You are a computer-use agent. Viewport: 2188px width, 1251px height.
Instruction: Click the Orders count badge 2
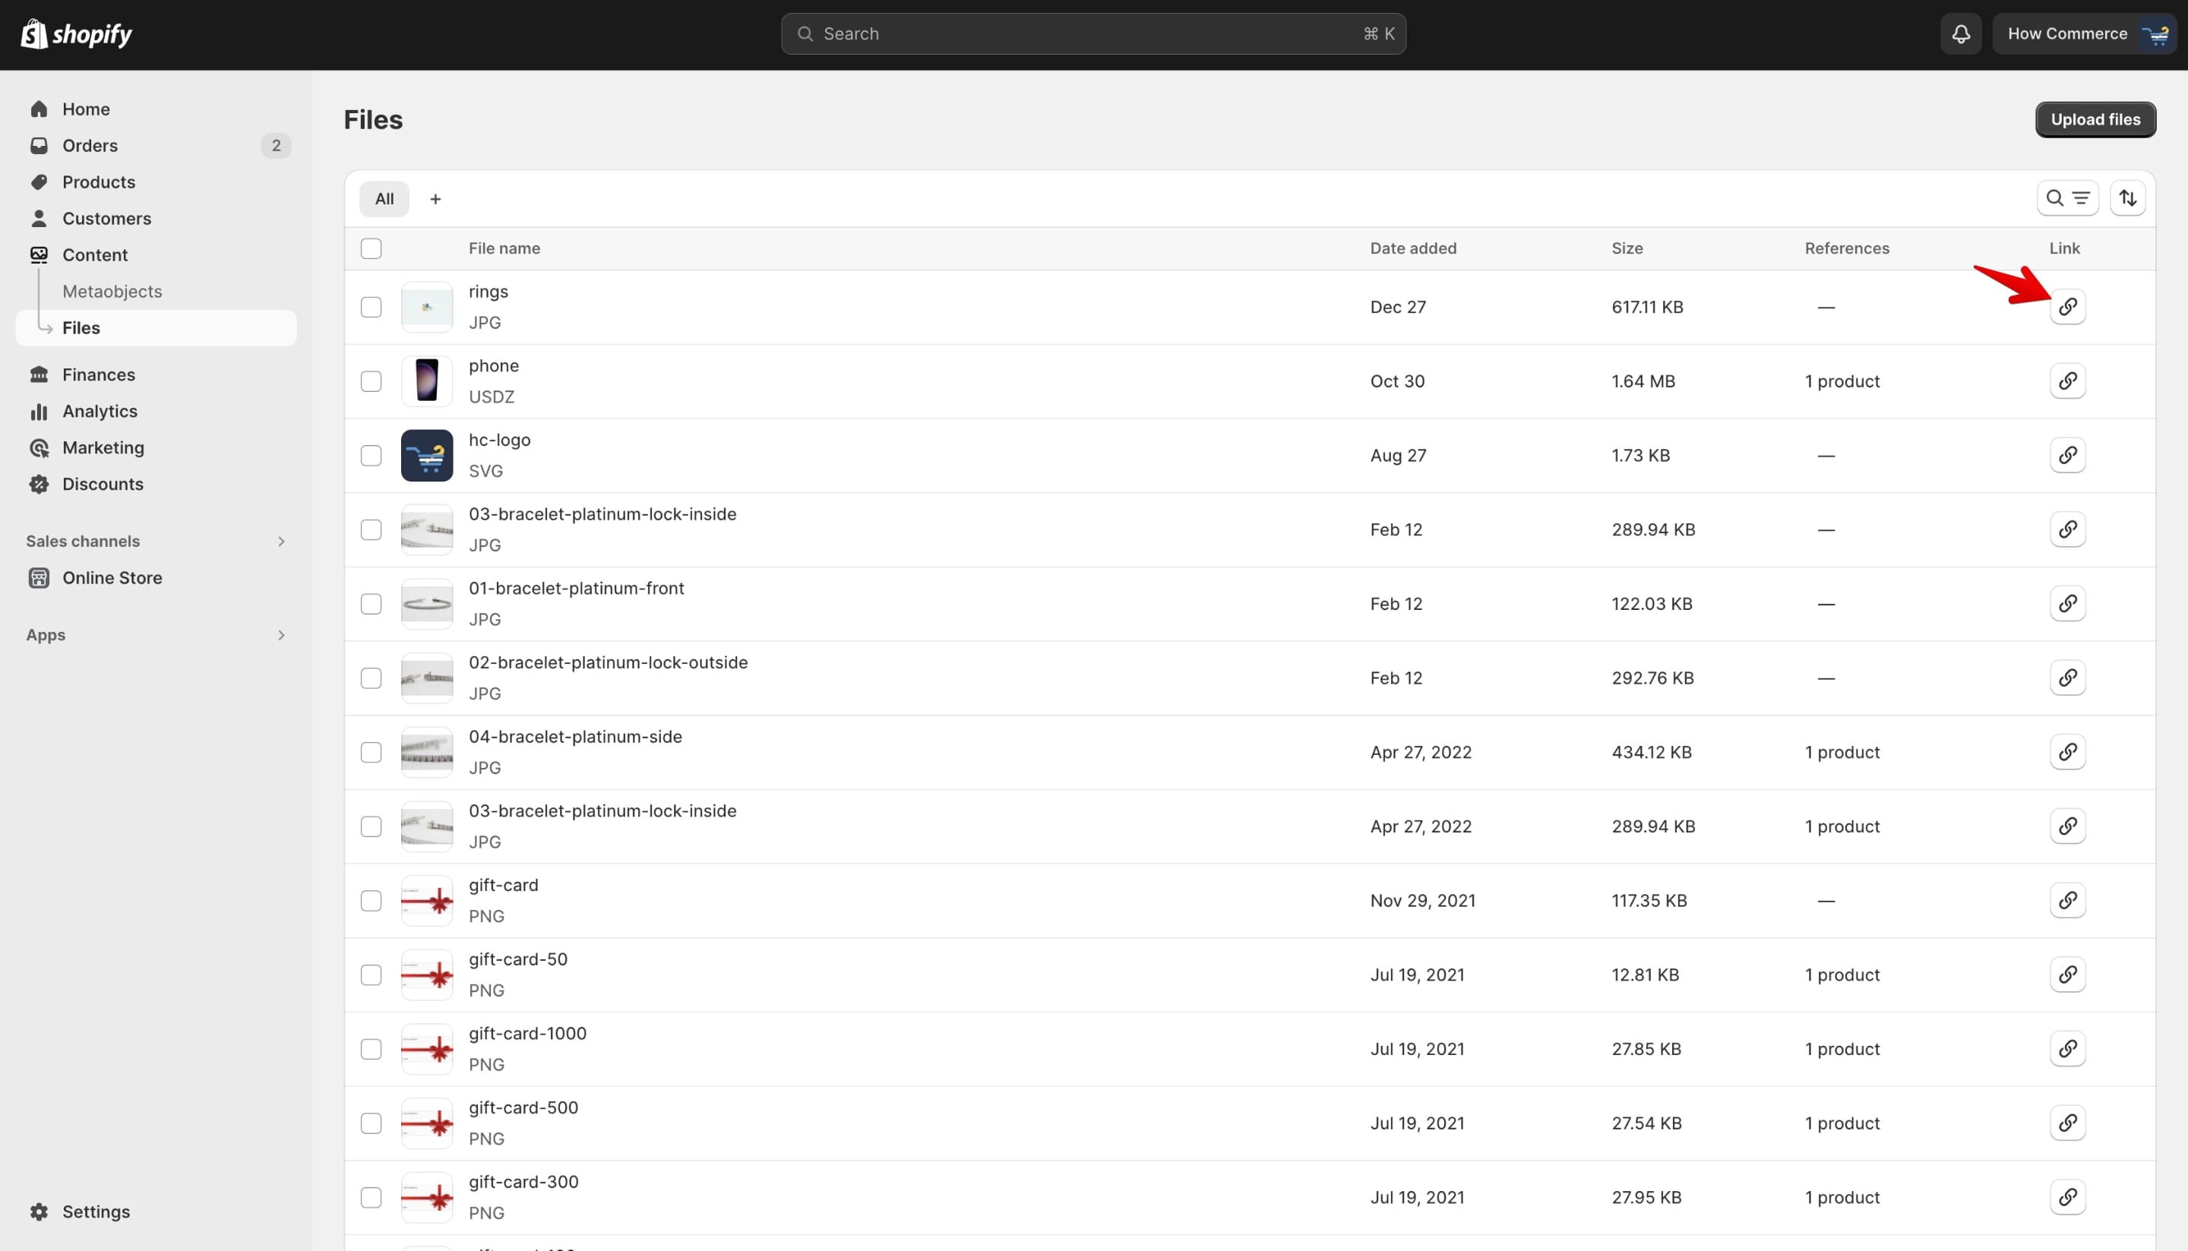click(x=276, y=145)
